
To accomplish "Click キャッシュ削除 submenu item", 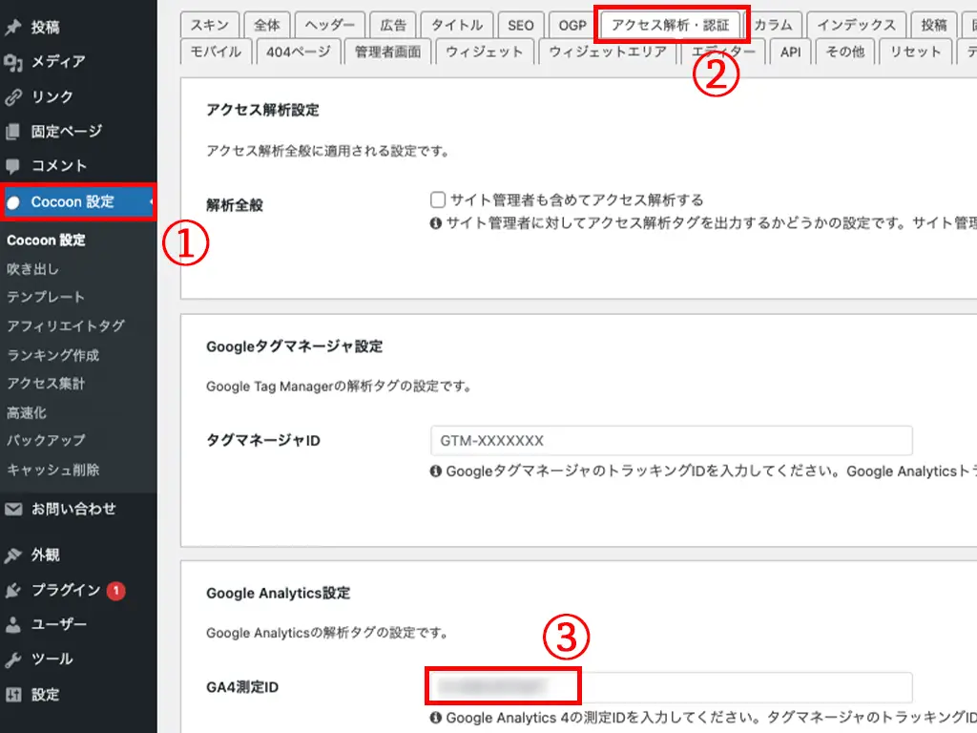I will (x=53, y=470).
